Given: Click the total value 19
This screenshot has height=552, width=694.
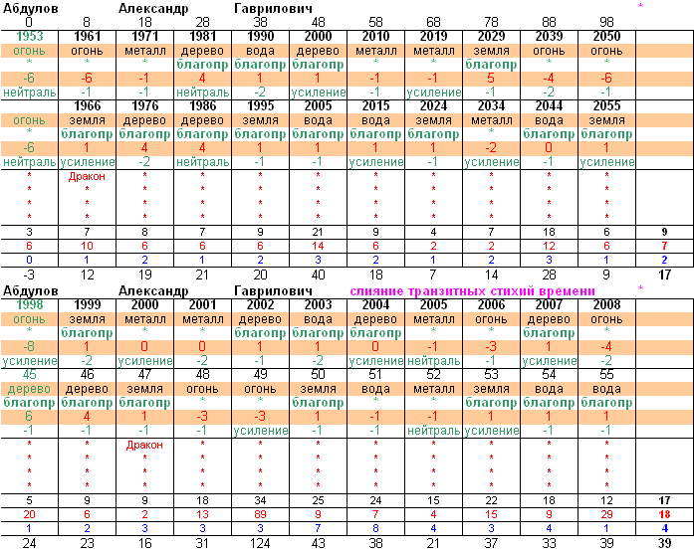Looking at the screenshot, I should (x=144, y=275).
